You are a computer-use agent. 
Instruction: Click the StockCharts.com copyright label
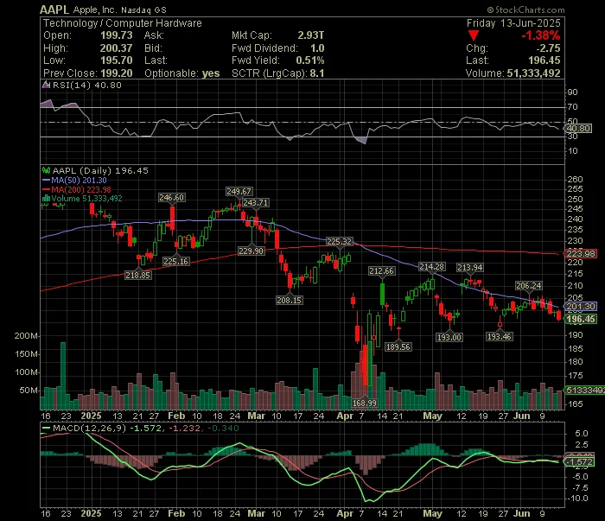525,10
